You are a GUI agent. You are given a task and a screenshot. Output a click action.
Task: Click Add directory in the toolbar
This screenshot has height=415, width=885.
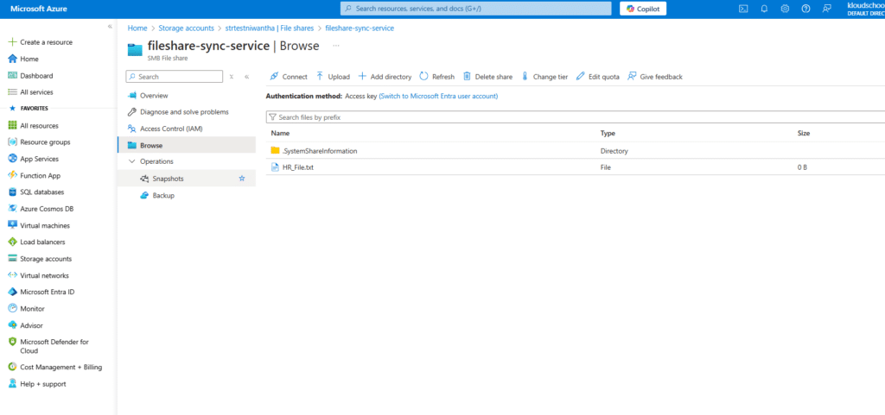click(x=385, y=77)
